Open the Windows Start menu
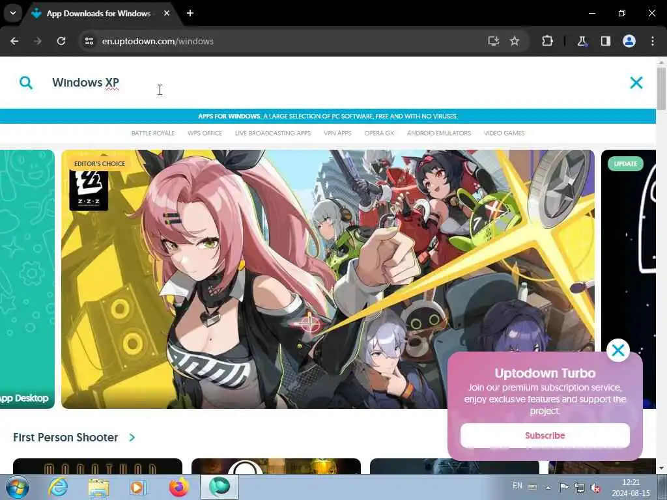Image resolution: width=667 pixels, height=500 pixels. click(17, 487)
